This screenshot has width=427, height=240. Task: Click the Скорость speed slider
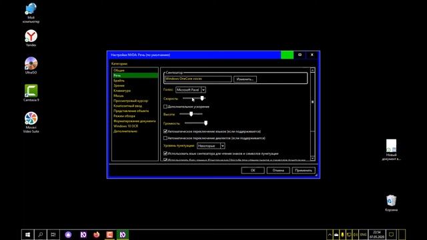[194, 98]
